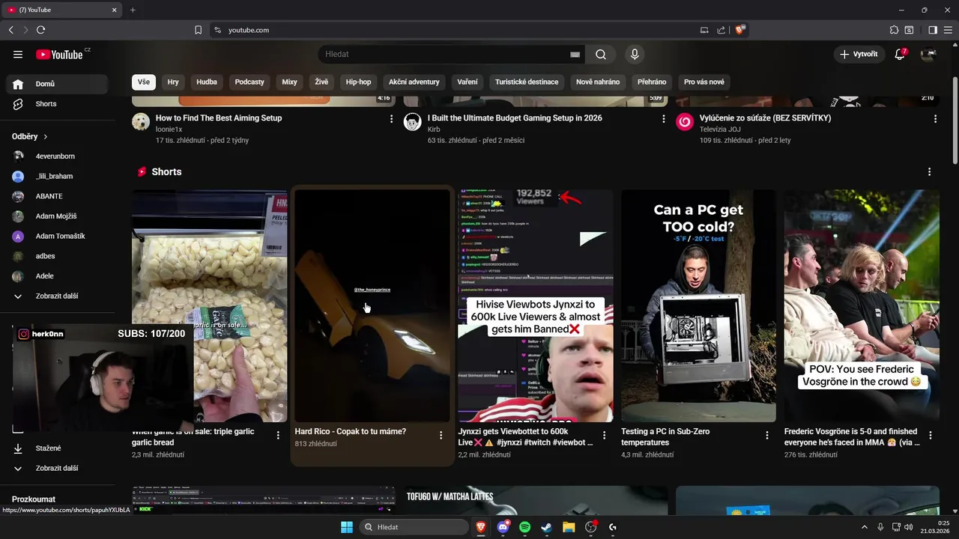Open the account avatar menu

928,54
